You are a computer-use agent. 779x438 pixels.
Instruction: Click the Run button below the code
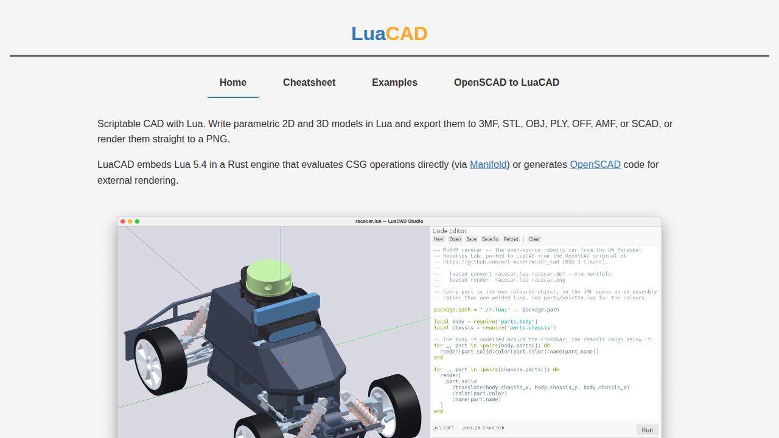[x=648, y=429]
